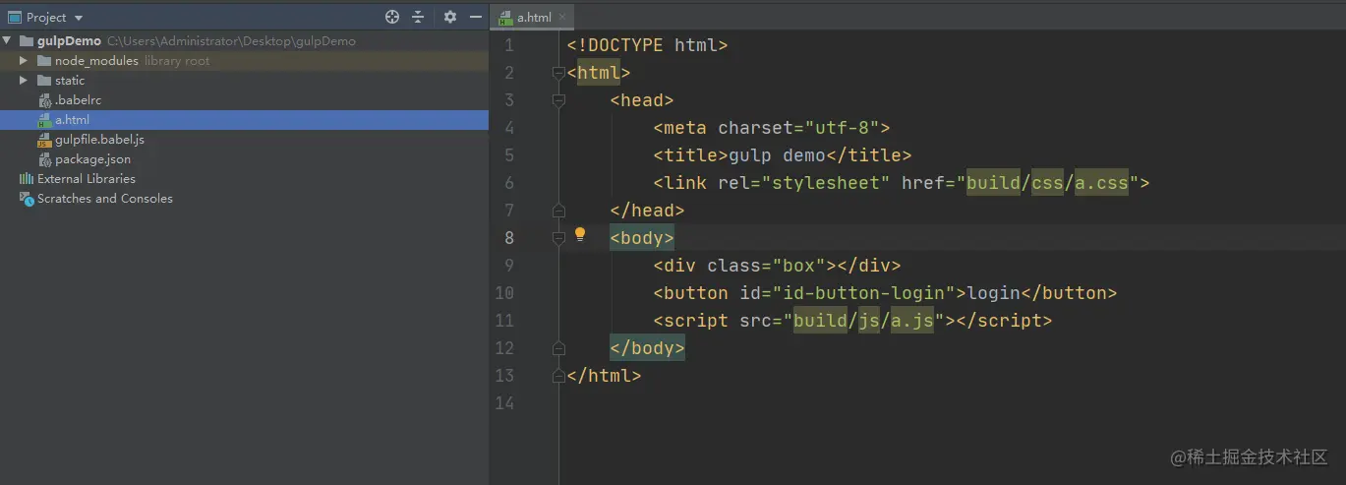Click the Select Opened File crosshair icon
Viewport: 1346px width, 485px height.
[x=392, y=17]
